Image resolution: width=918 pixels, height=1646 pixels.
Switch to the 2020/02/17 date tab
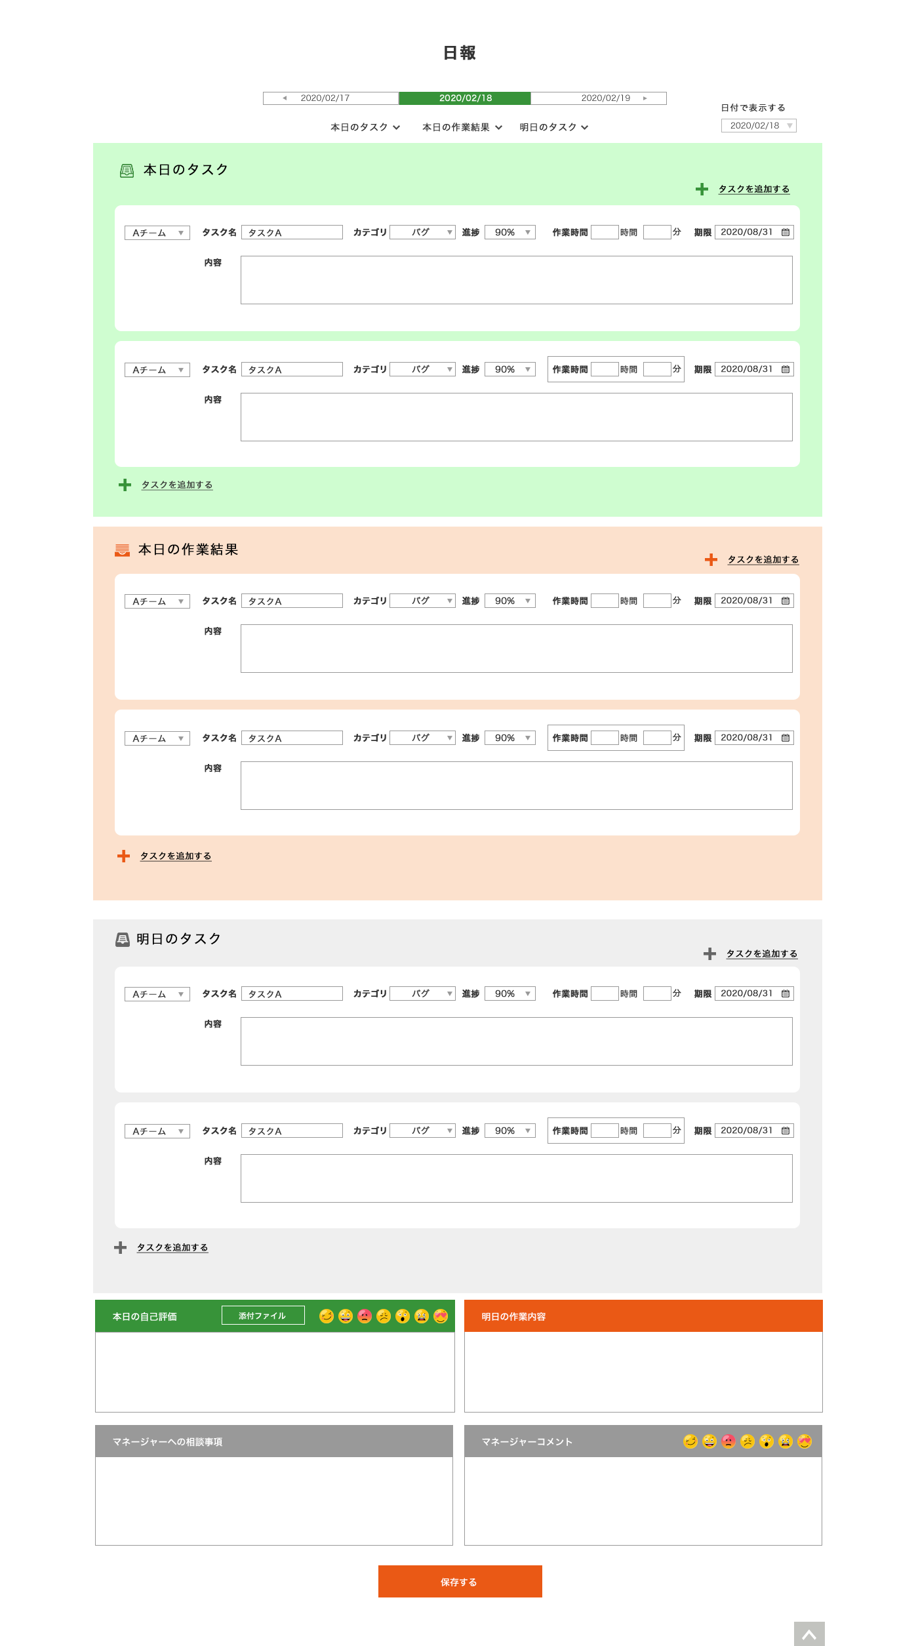click(330, 98)
